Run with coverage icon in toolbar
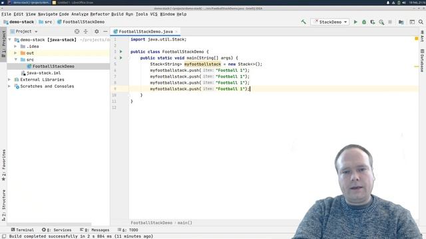The image size is (426, 239). click(373, 22)
